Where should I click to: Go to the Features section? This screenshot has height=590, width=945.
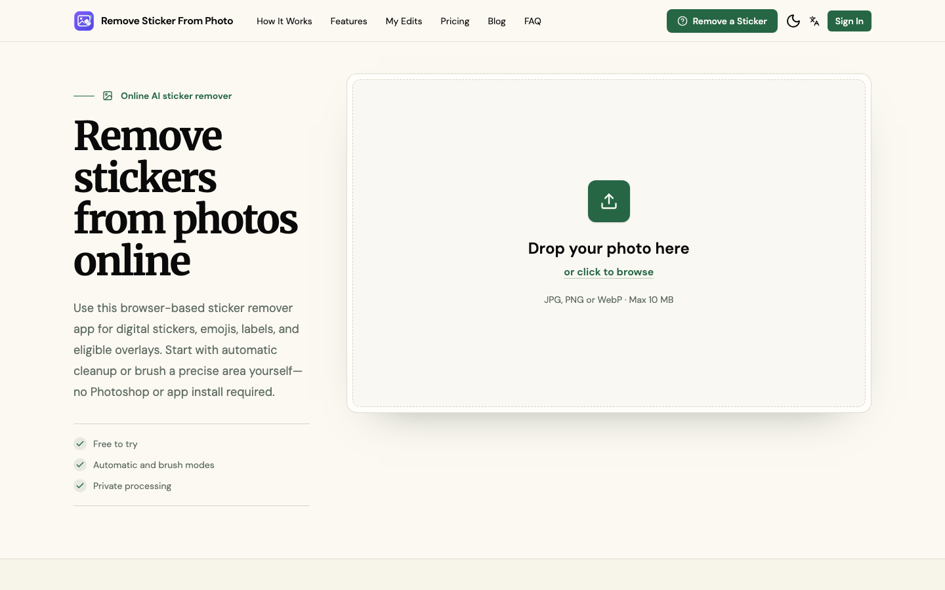(x=348, y=21)
